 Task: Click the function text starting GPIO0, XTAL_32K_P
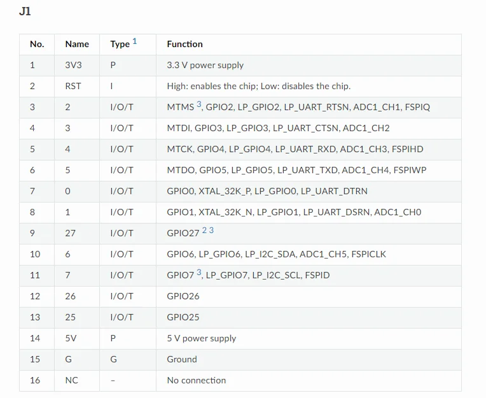pyautogui.click(x=267, y=191)
